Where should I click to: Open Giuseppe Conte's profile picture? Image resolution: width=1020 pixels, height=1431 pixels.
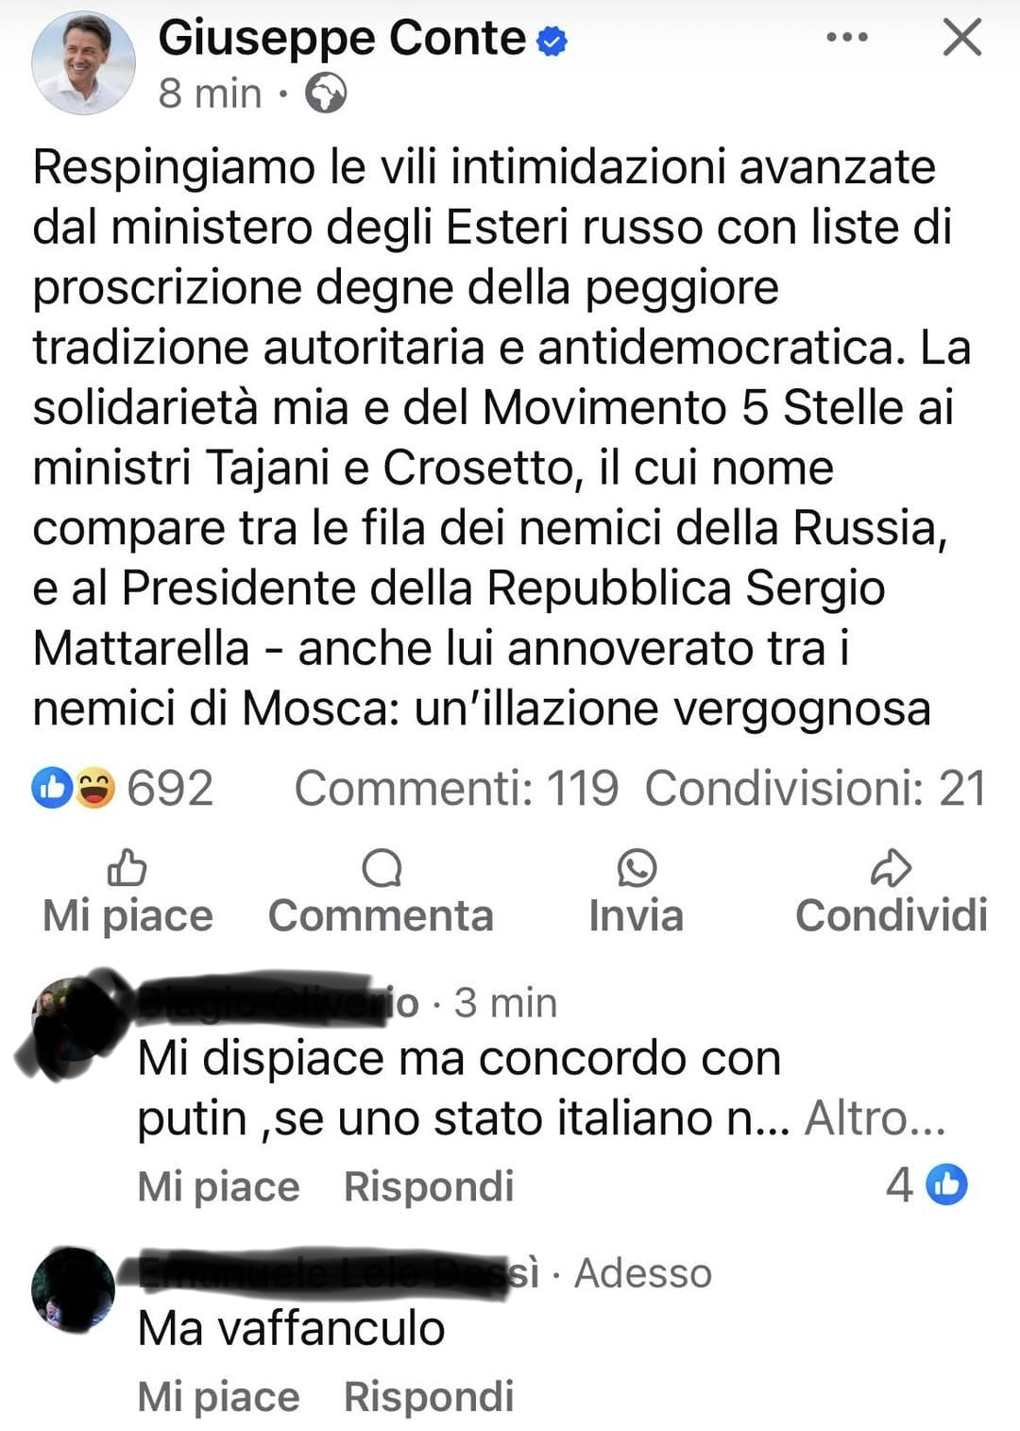[83, 63]
